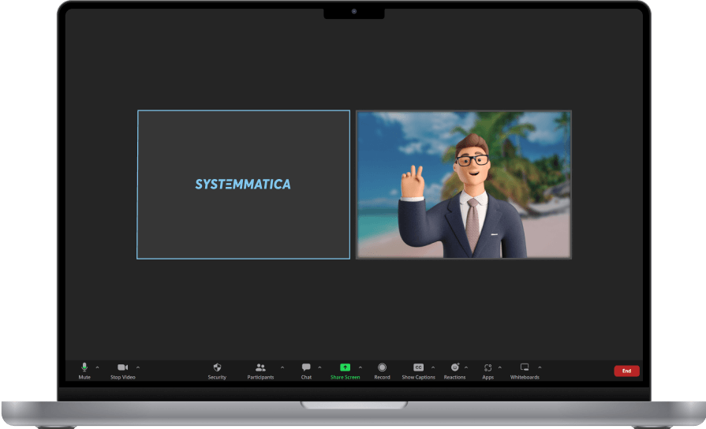Image resolution: width=706 pixels, height=429 pixels.
Task: Expand audio options arrow beside Mute
Action: coord(97,367)
